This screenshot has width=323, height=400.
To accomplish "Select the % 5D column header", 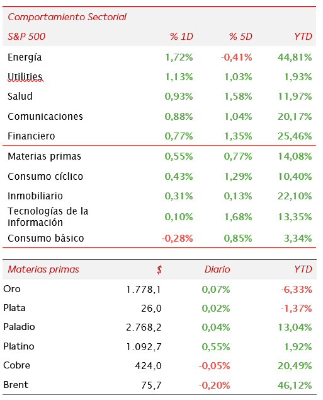I will 241,37.
